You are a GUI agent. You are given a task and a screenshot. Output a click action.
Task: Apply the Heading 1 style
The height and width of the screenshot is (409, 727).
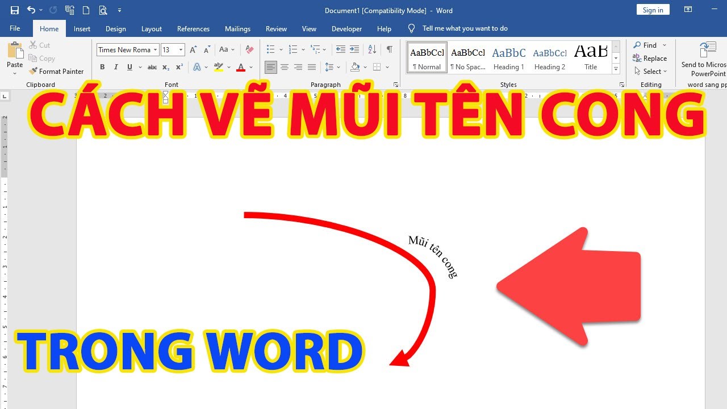pos(509,57)
